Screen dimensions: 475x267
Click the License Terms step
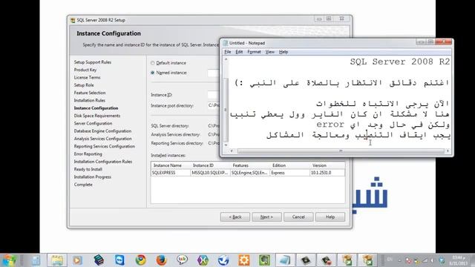(x=87, y=77)
